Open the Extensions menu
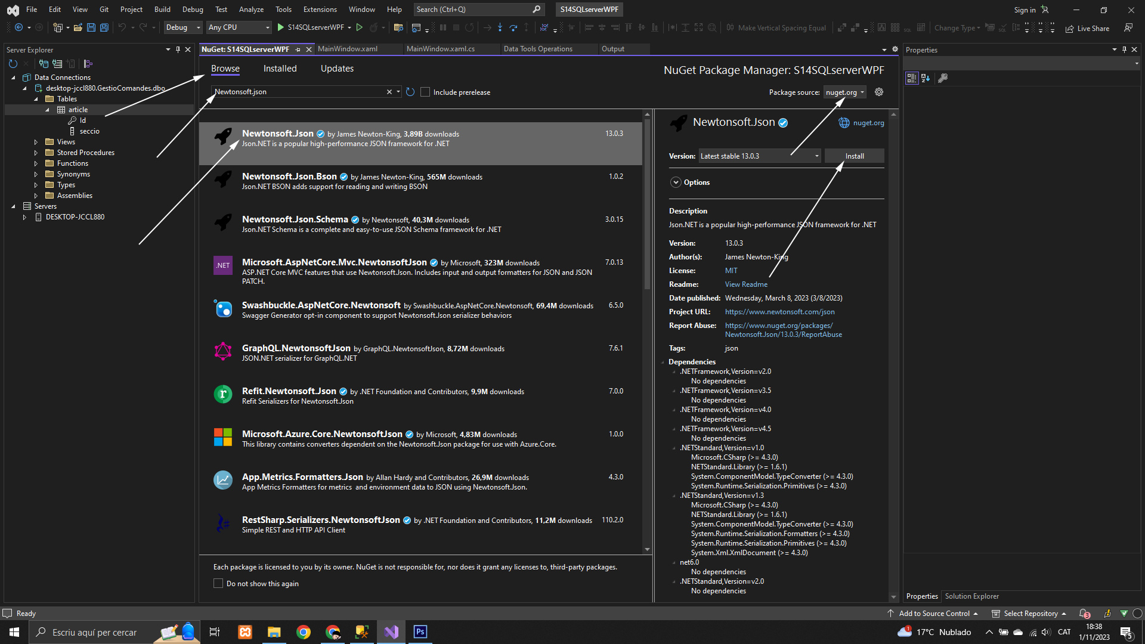The image size is (1145, 644). [320, 10]
